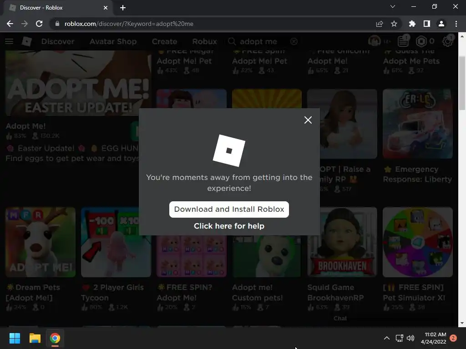Open Squid Game BrookhavenRP thumbnail
466x349 pixels.
342,242
